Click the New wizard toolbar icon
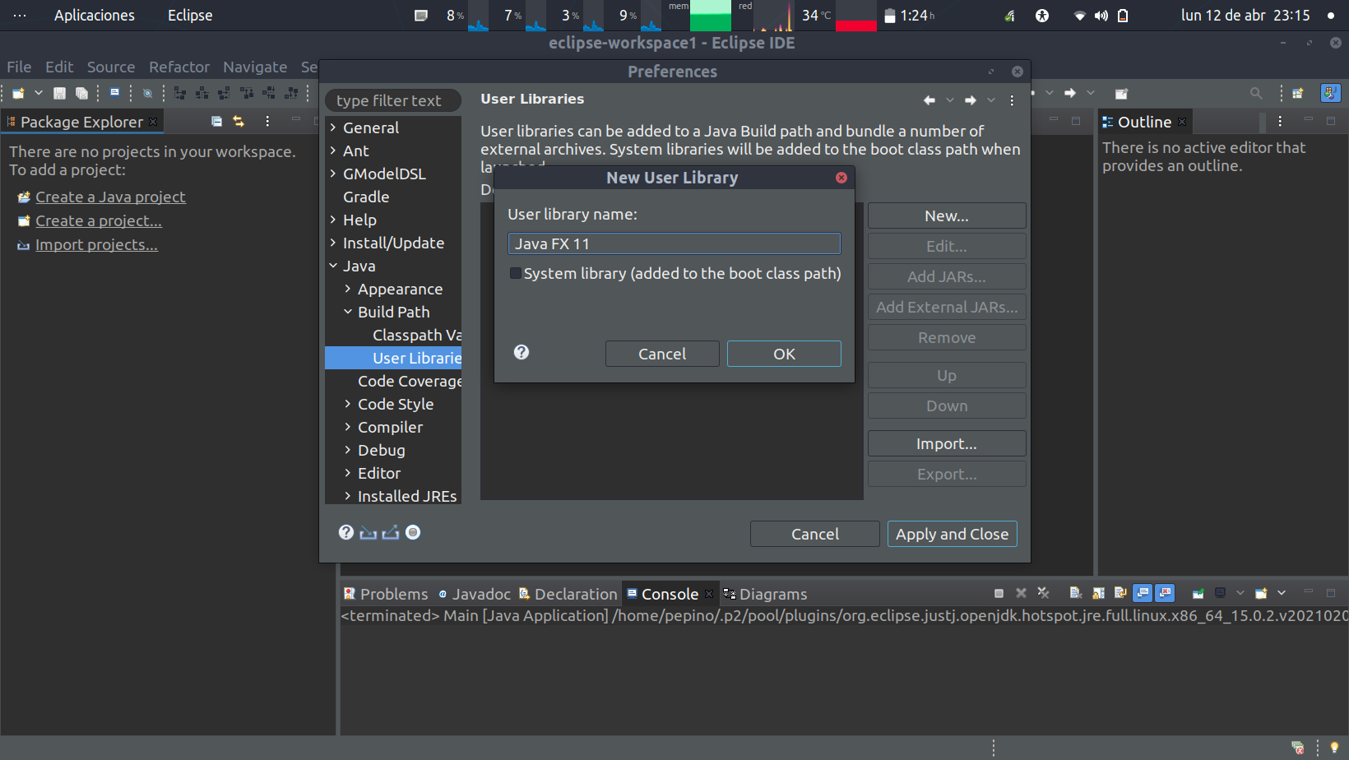1349x760 pixels. [18, 93]
